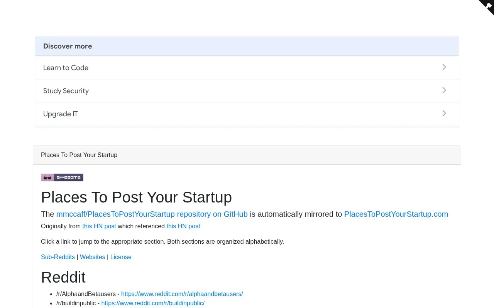The width and height of the screenshot is (494, 308).
Task: Click the '/r/buildinpublic' list text
Action: pos(76,303)
